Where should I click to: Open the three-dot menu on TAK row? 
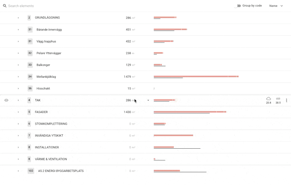286,100
